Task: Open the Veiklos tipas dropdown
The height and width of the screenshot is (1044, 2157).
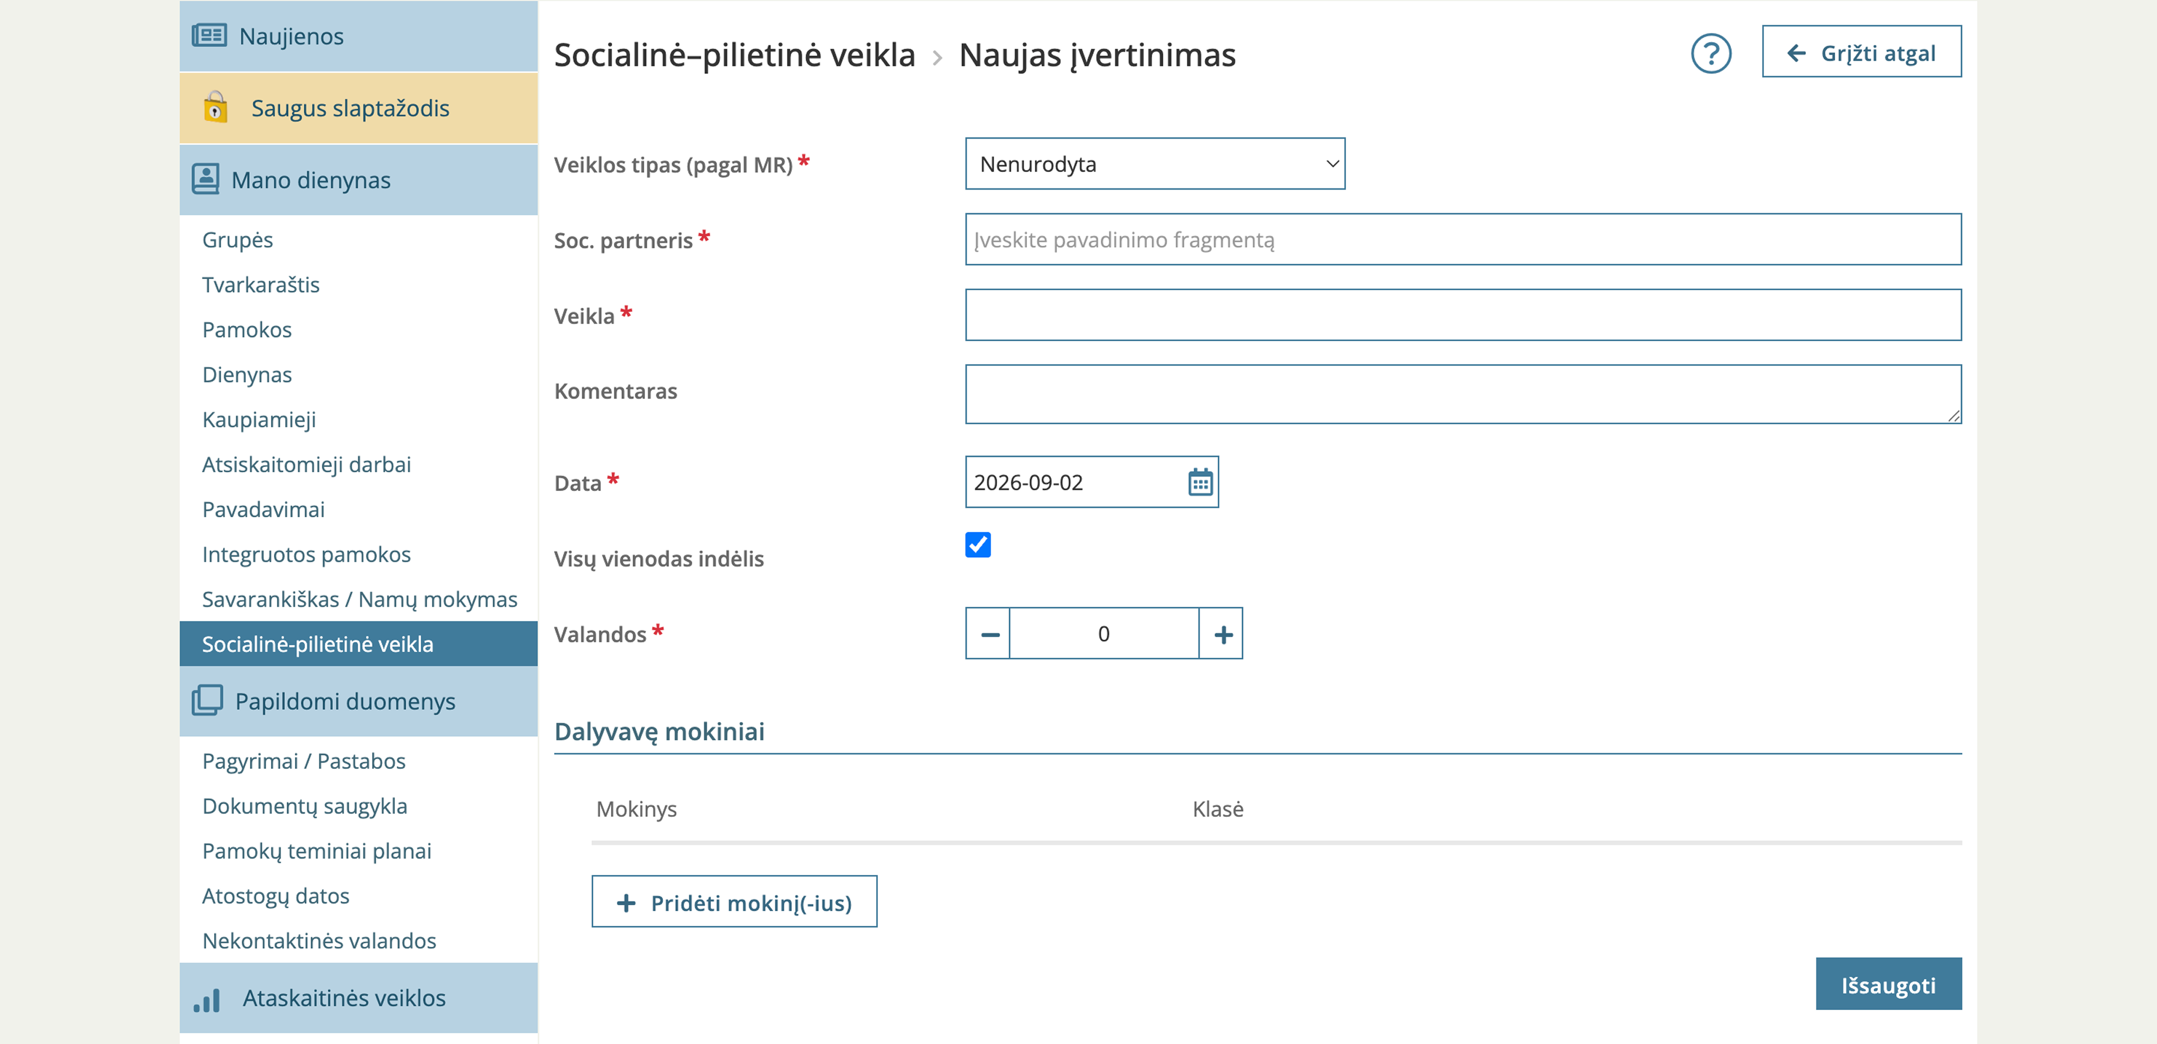Action: (1155, 164)
